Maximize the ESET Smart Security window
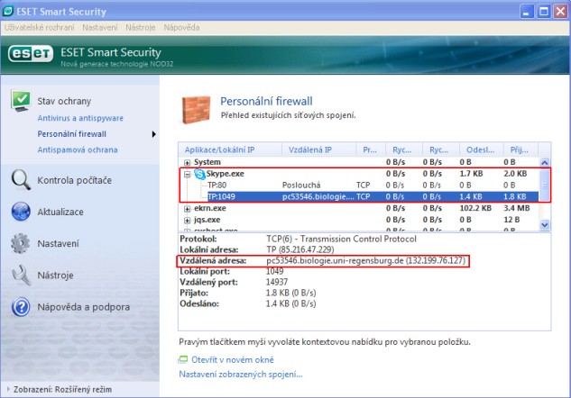571x398 pixels. click(544, 12)
